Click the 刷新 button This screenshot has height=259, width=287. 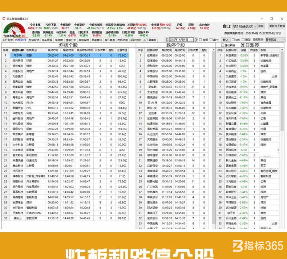pos(261,26)
